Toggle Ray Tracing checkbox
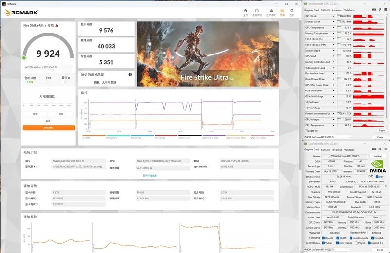The image size is (390, 253). tap(337, 243)
